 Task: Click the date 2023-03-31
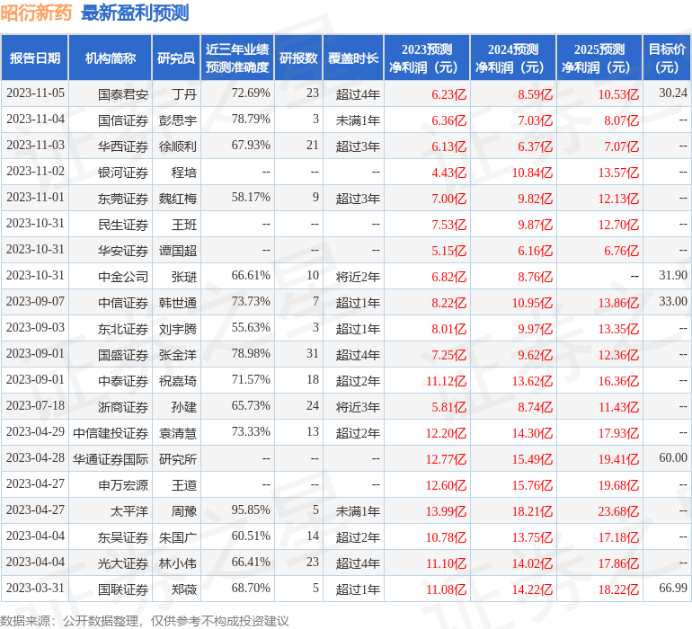pyautogui.click(x=35, y=588)
